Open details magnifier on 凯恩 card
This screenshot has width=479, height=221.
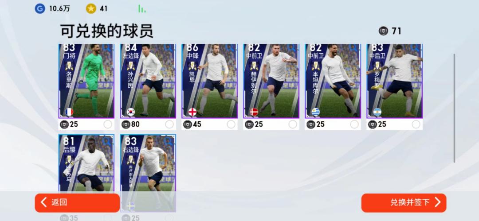230,48
